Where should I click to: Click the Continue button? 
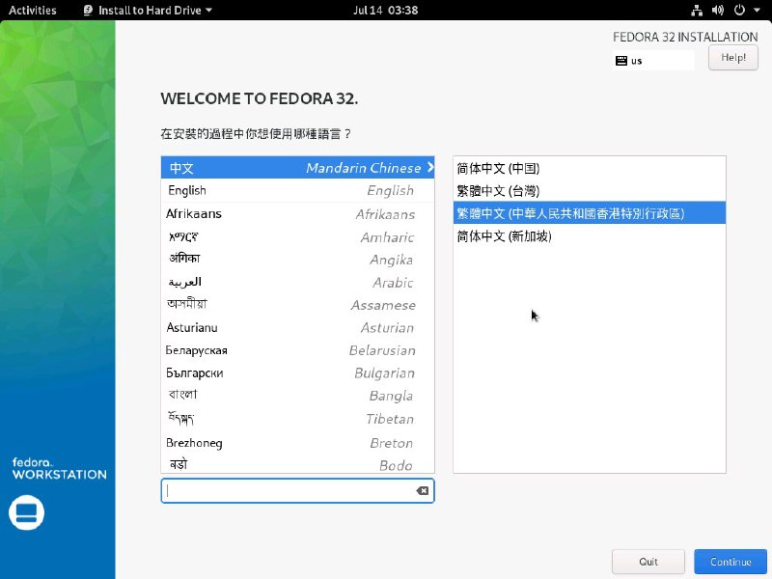tap(731, 562)
